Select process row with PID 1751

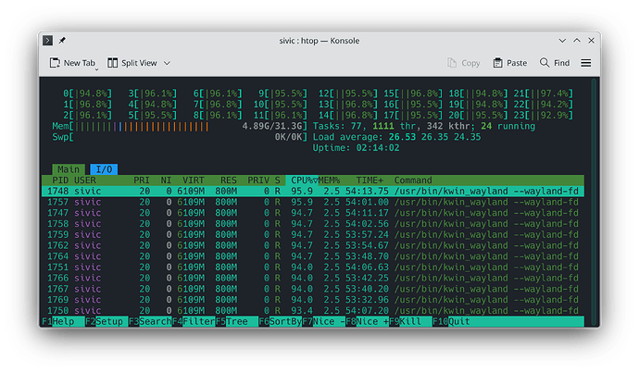click(x=313, y=267)
